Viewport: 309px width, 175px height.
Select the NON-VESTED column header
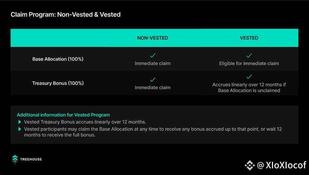coord(153,38)
